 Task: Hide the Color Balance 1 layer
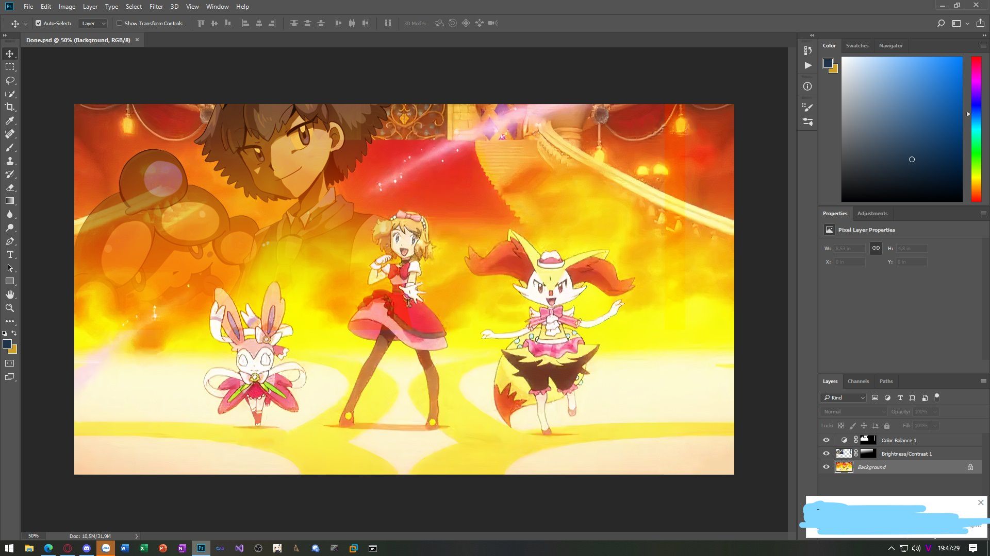coord(826,440)
